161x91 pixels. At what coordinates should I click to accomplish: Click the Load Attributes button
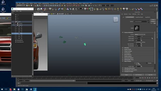pos(138,75)
